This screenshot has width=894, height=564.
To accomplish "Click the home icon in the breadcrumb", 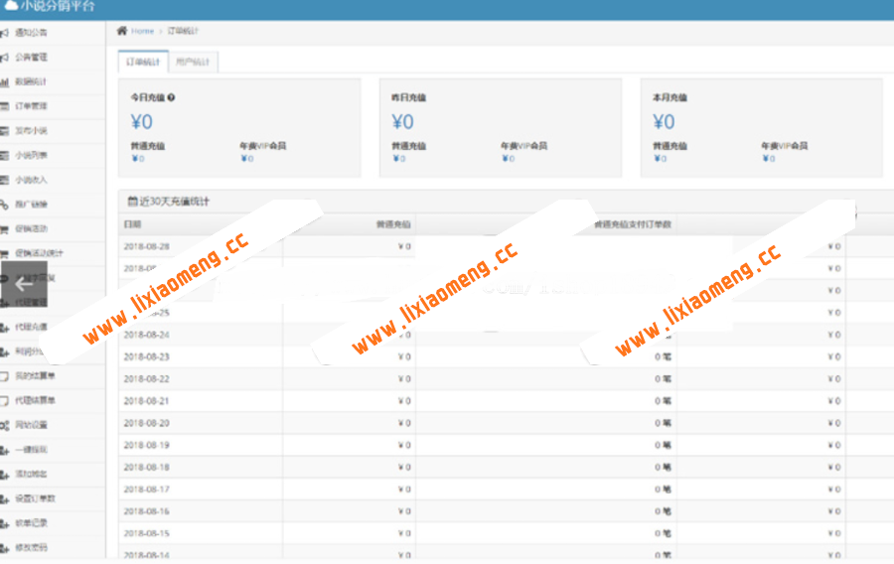I will tap(122, 31).
